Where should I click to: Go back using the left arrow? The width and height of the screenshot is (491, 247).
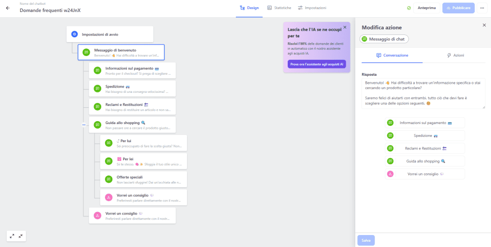pos(8,8)
